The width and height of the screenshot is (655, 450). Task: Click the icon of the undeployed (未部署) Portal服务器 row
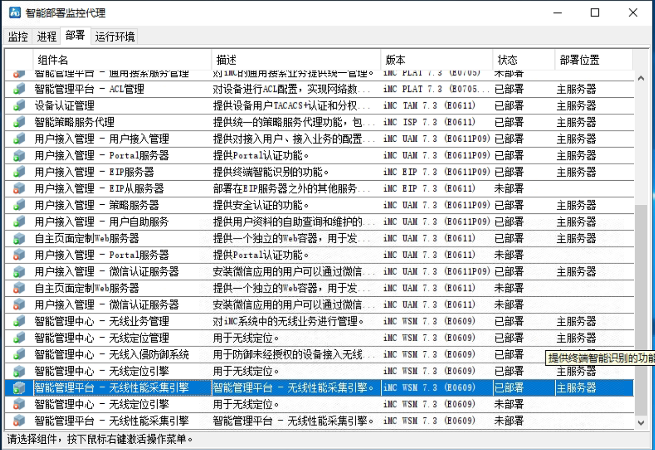pos(19,255)
